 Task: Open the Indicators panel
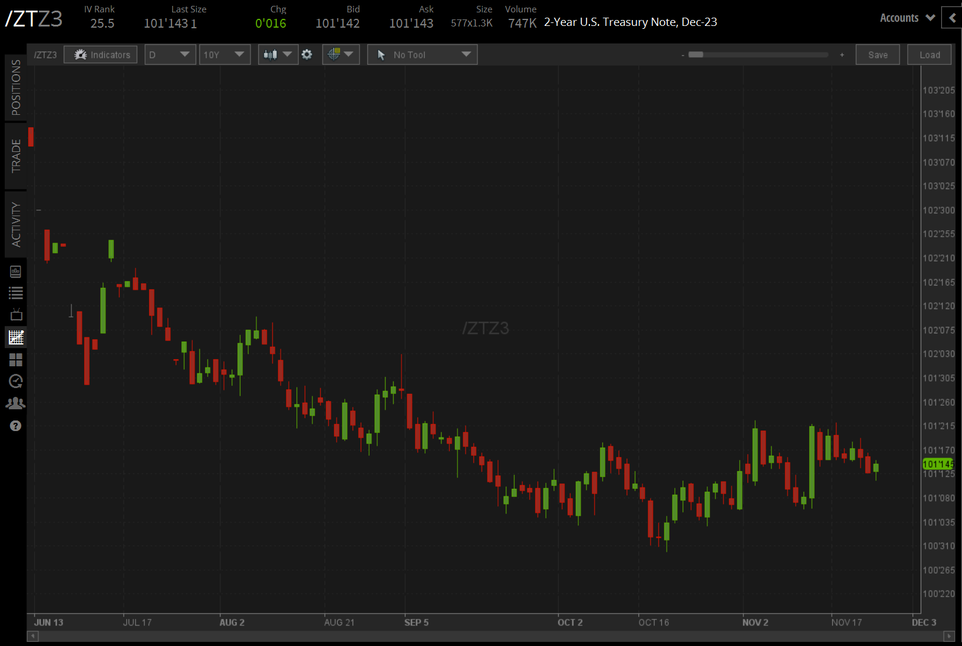tap(101, 55)
